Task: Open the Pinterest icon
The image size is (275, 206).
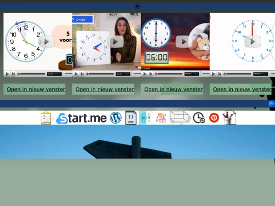Action: click(x=214, y=117)
